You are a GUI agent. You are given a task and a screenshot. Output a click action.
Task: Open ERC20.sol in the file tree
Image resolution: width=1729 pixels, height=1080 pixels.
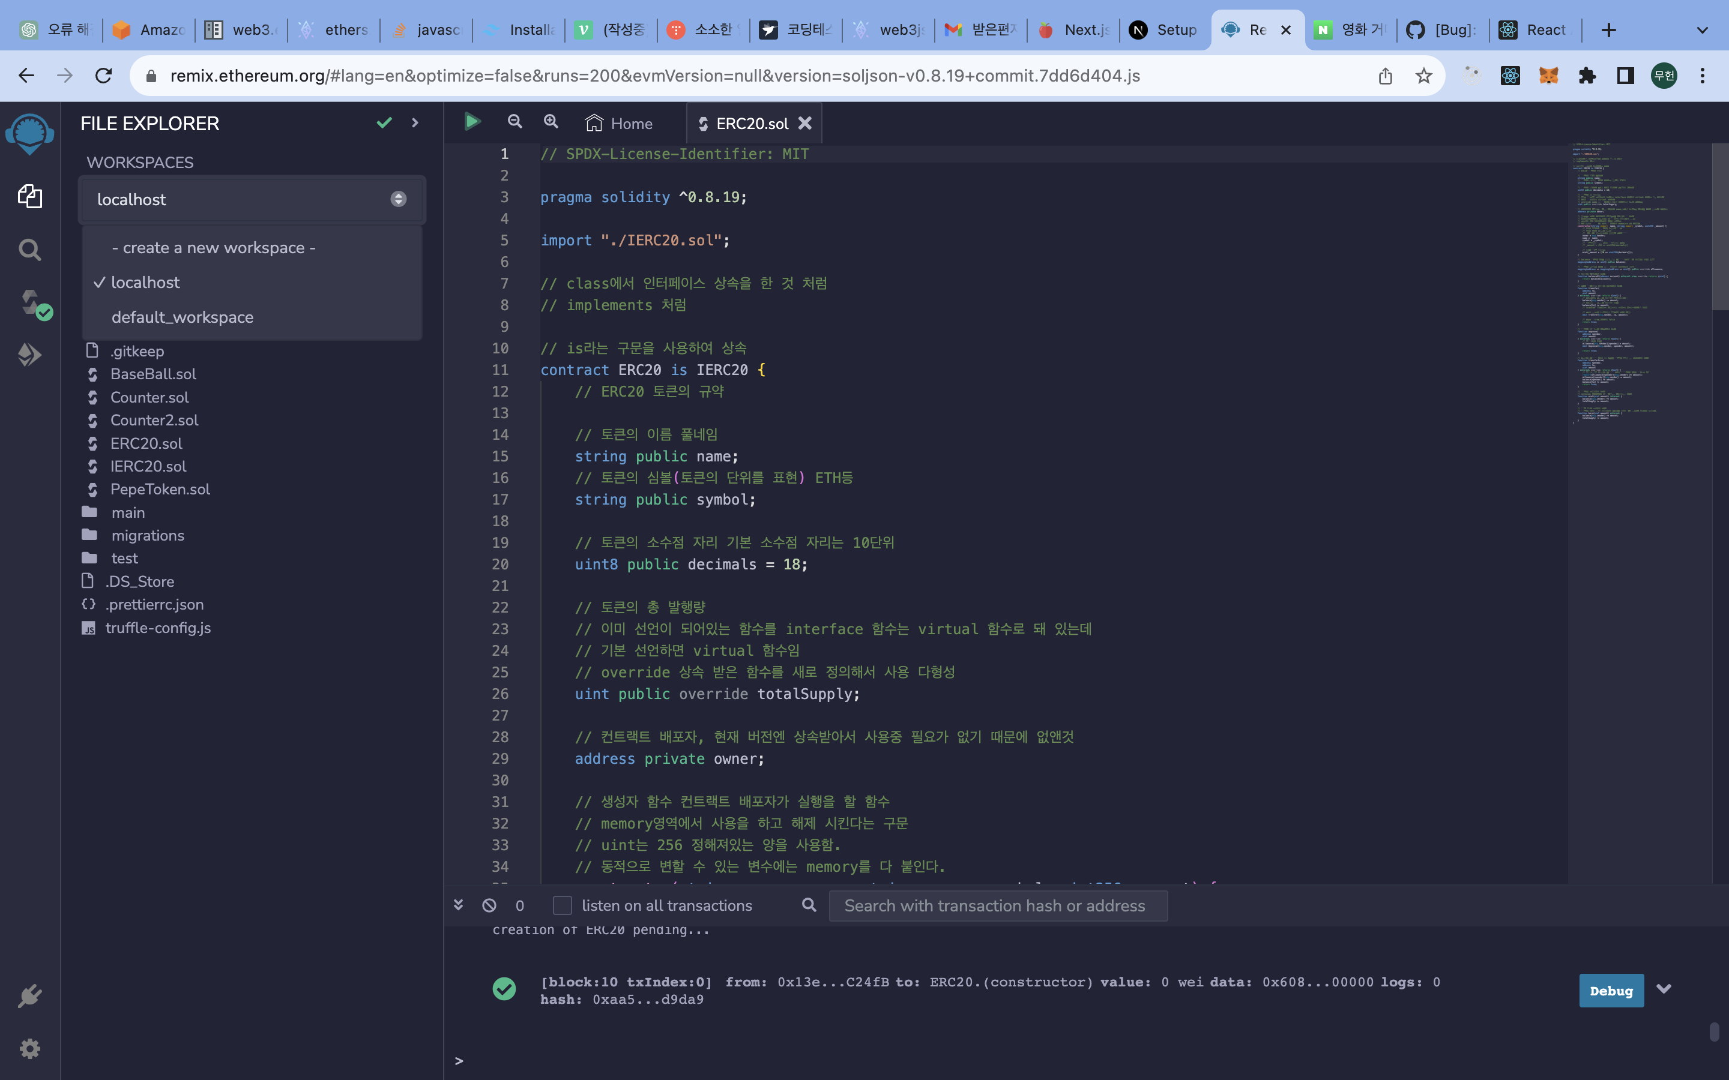146,443
